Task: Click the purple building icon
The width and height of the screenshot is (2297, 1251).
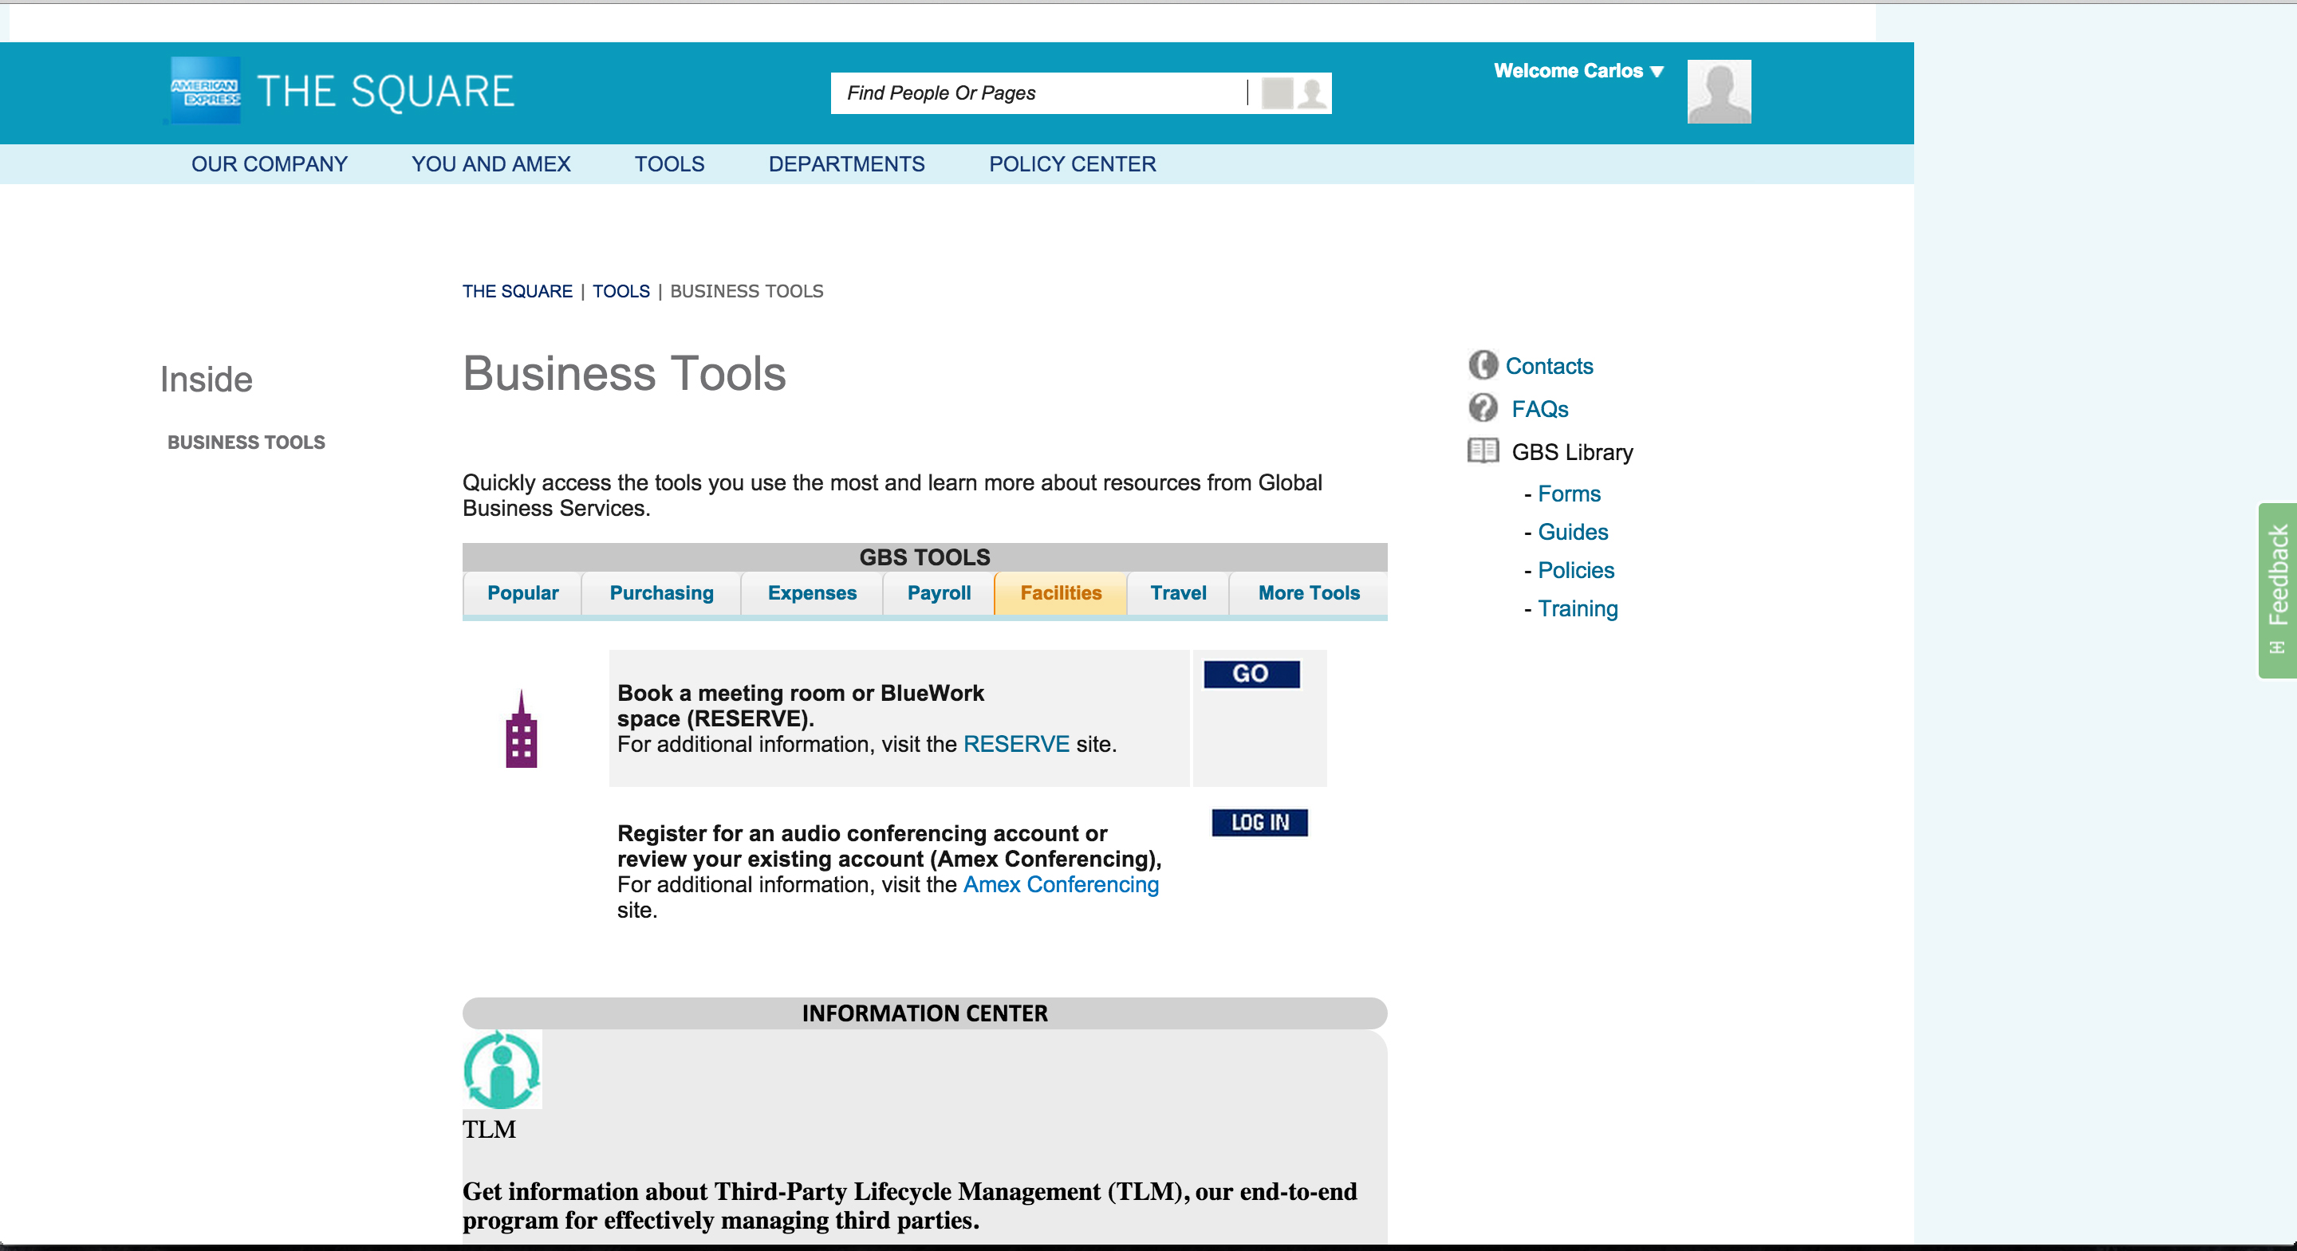Action: coord(522,729)
